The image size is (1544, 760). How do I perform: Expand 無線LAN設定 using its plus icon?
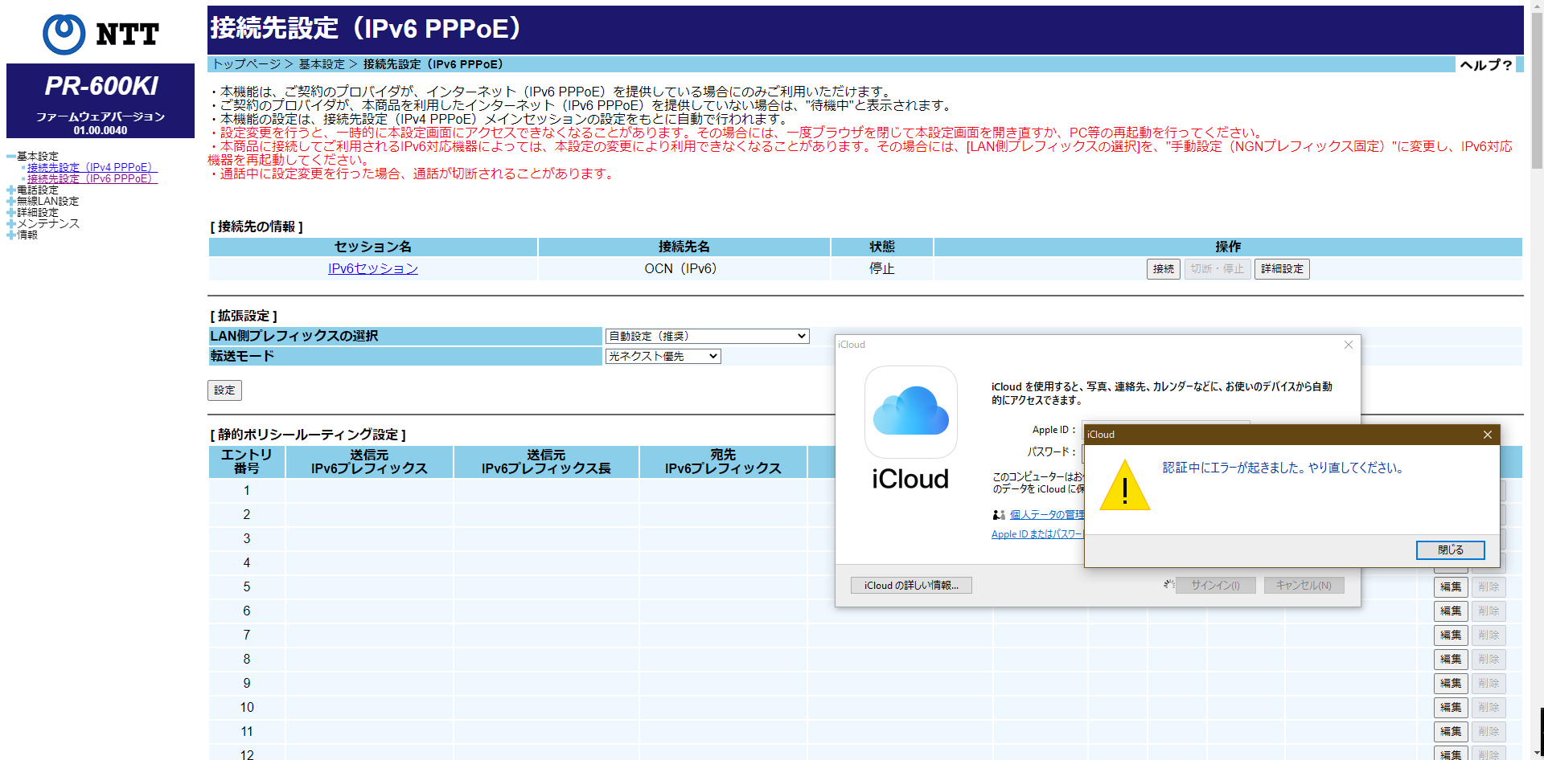coord(10,202)
